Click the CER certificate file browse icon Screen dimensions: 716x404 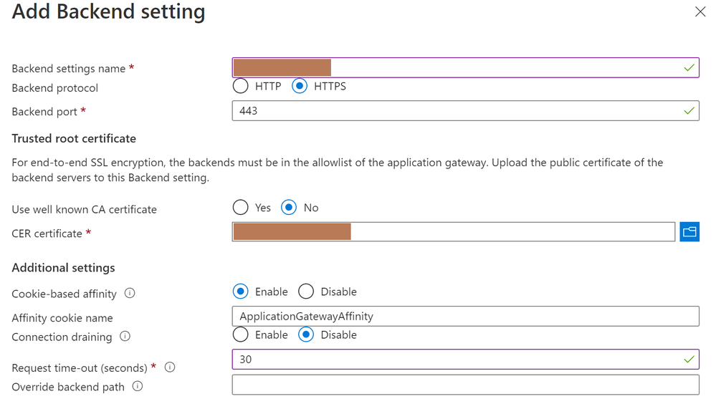689,232
